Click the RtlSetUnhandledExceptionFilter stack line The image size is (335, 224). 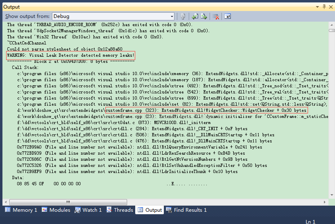click(x=142, y=166)
